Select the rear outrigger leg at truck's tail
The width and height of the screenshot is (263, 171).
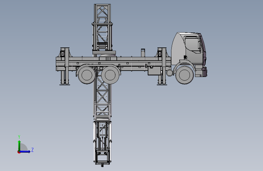pos(65,66)
